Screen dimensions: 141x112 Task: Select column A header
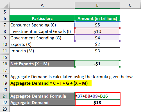click(x=42, y=5)
